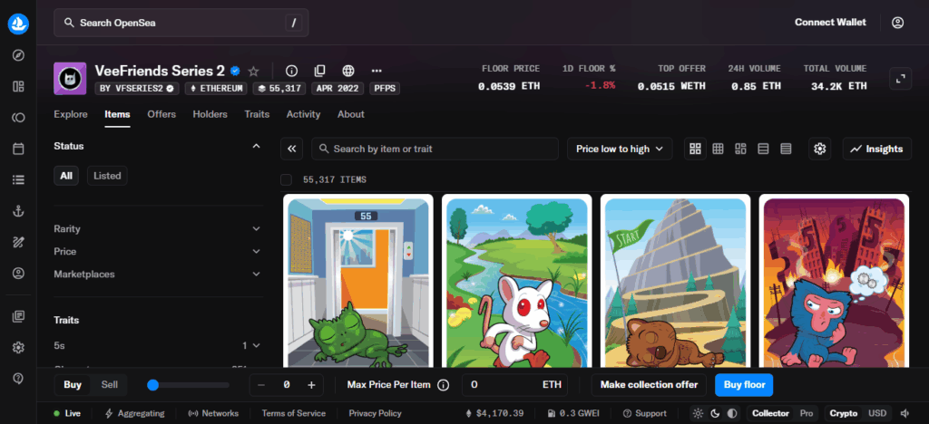Collapse the Status filter section

256,146
